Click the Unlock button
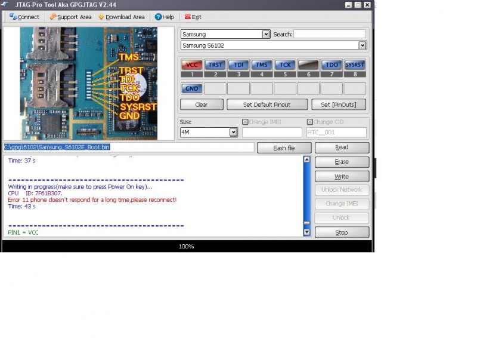 [x=342, y=217]
